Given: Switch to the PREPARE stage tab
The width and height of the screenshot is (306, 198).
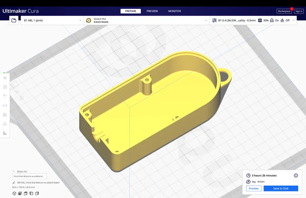Looking at the screenshot, I should 131,11.
